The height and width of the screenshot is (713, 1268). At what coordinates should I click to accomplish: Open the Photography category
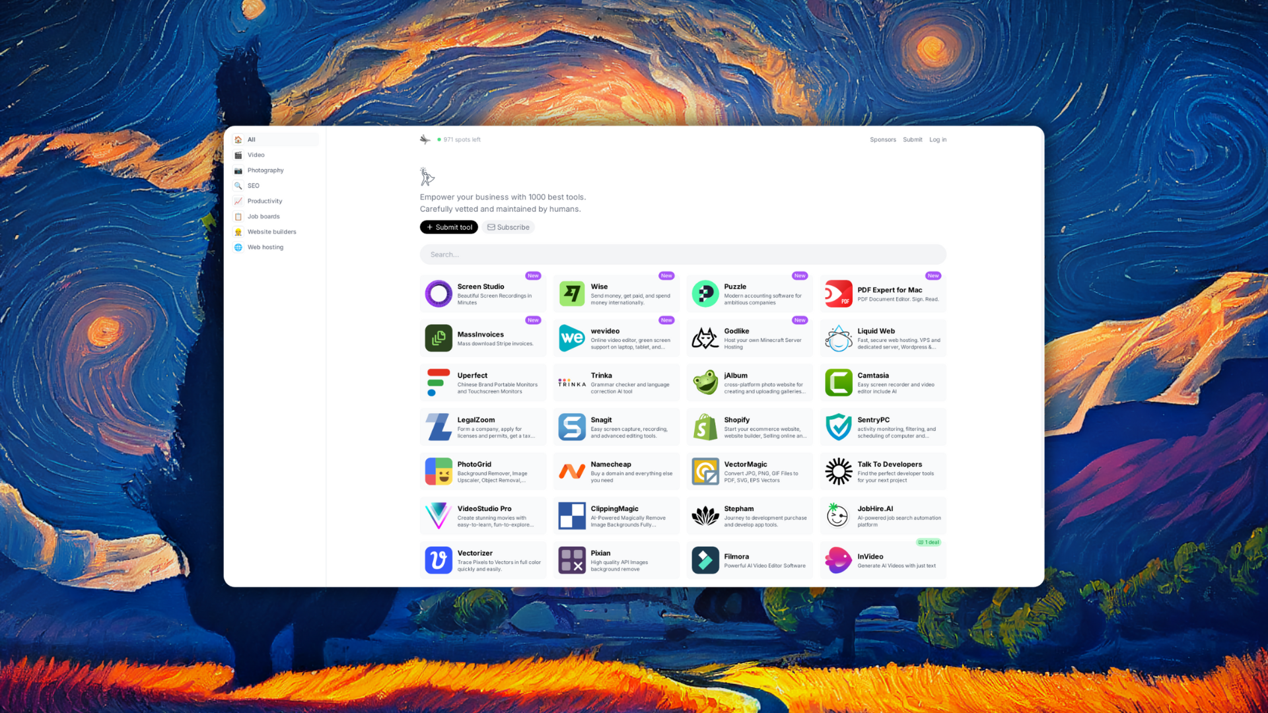tap(275, 170)
